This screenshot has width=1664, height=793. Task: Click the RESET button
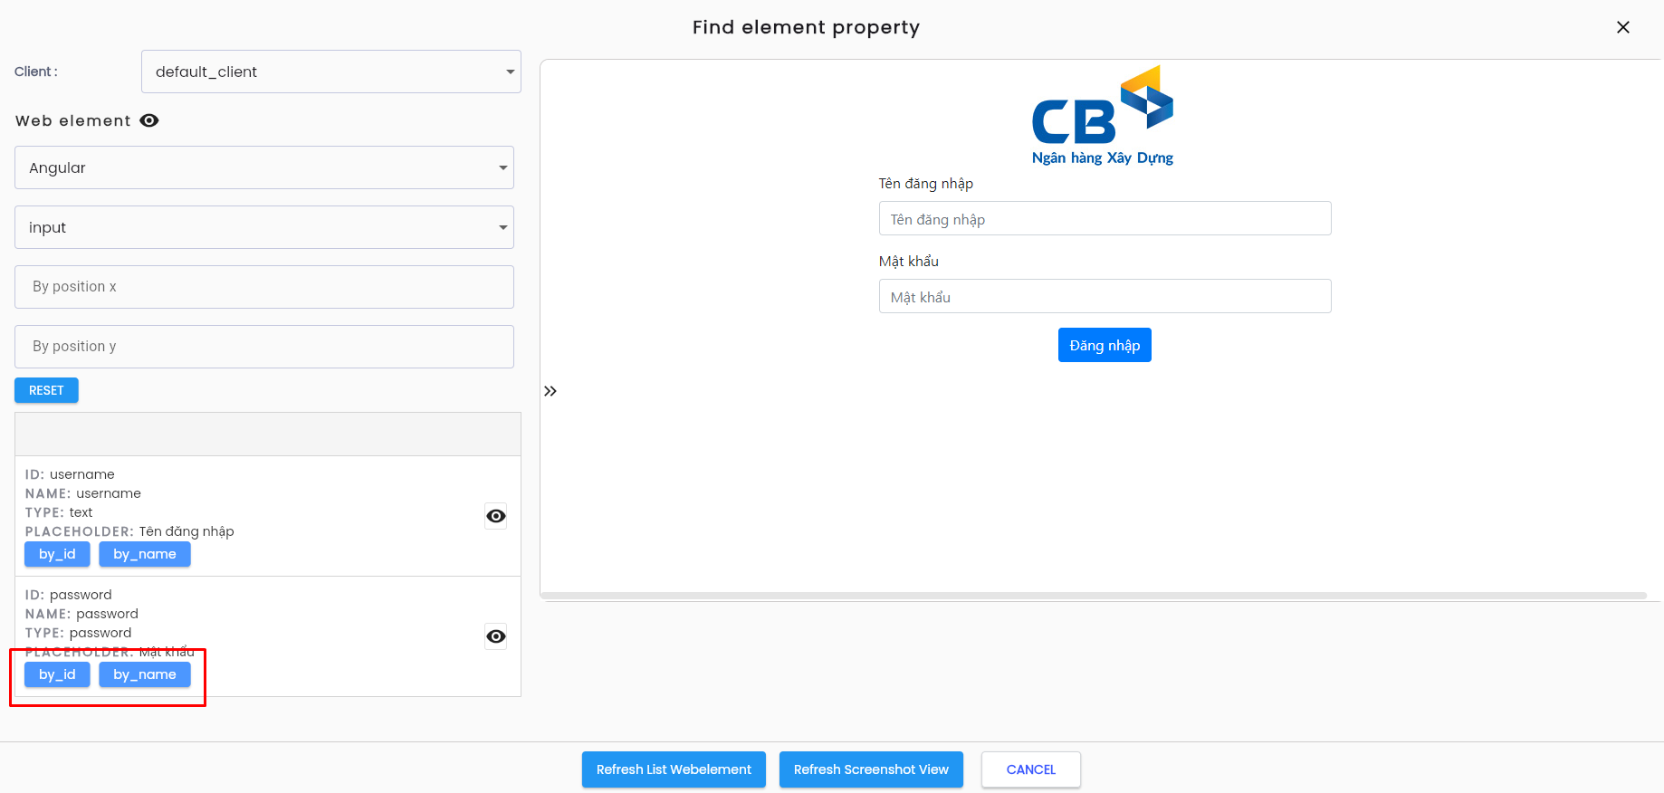point(46,390)
